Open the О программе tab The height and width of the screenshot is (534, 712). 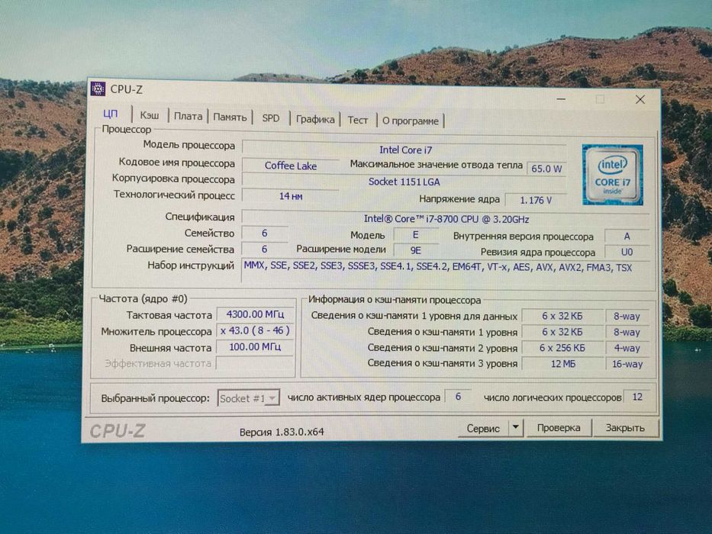click(x=411, y=121)
